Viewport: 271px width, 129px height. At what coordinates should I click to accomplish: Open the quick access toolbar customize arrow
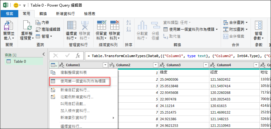[x=24, y=6]
